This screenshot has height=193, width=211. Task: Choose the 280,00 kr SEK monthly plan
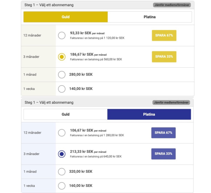click(x=61, y=75)
